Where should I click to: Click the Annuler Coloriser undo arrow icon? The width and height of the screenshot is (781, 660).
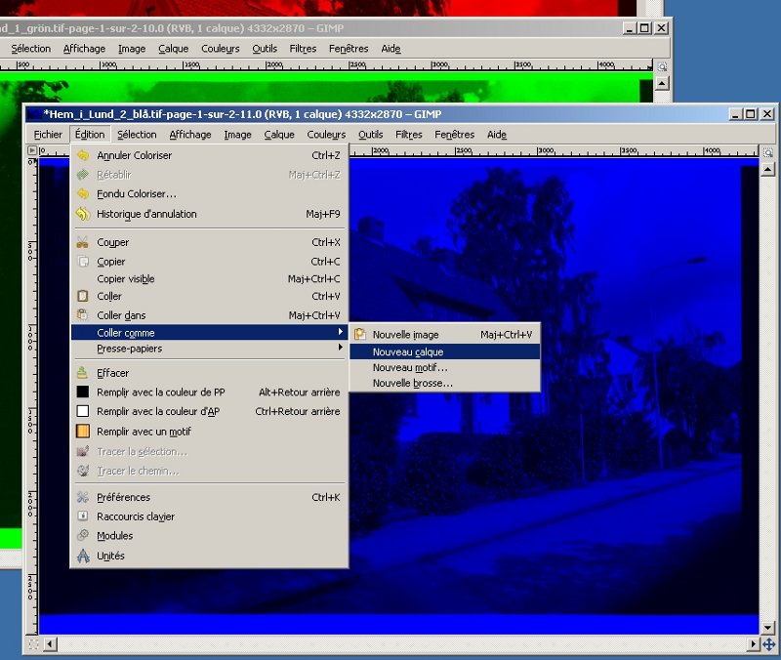tap(83, 155)
